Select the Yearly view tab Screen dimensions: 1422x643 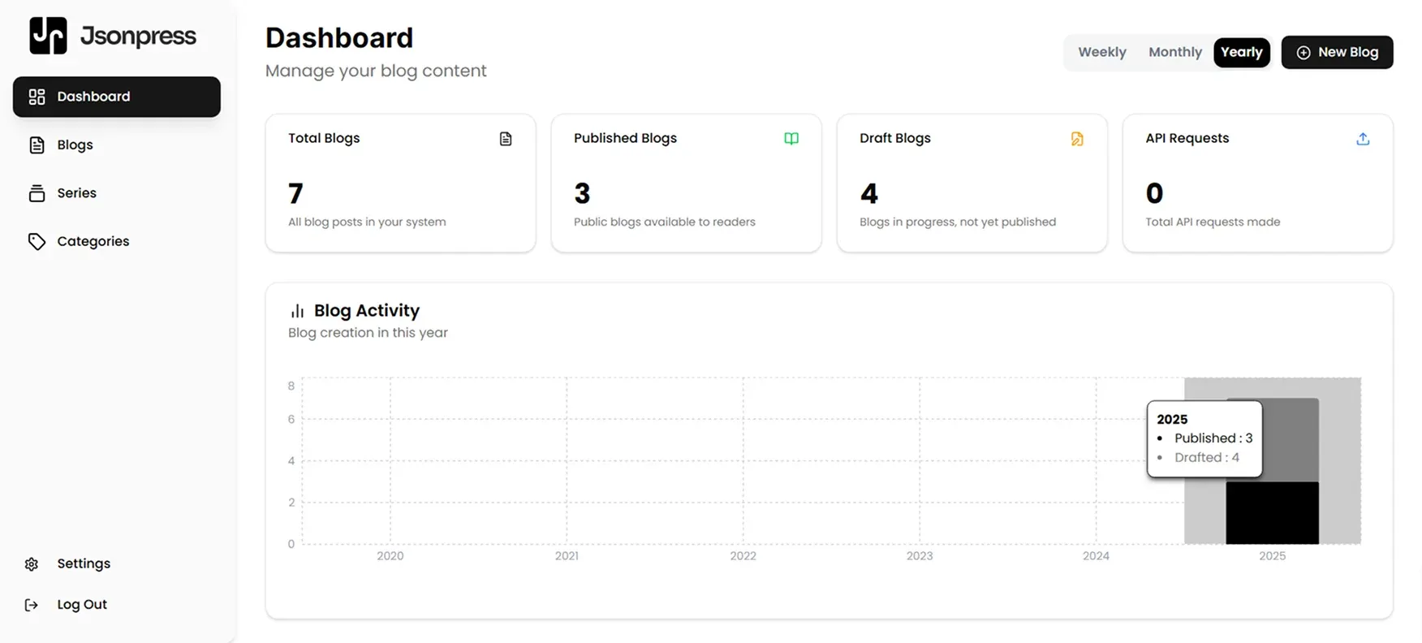click(x=1241, y=52)
